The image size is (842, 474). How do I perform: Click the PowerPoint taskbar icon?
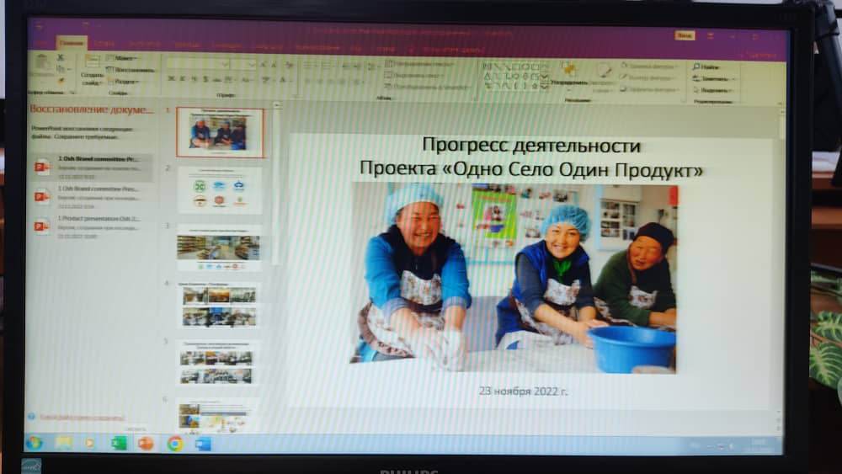147,443
